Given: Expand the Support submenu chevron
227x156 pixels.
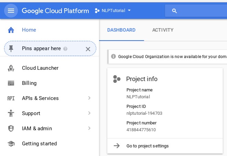Looking at the screenshot, I should pos(89,113).
